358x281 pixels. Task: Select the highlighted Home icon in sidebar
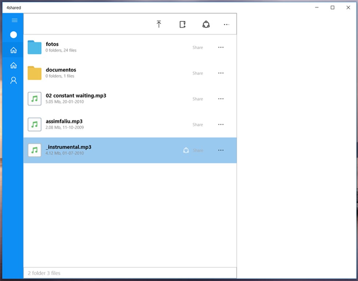(x=13, y=50)
